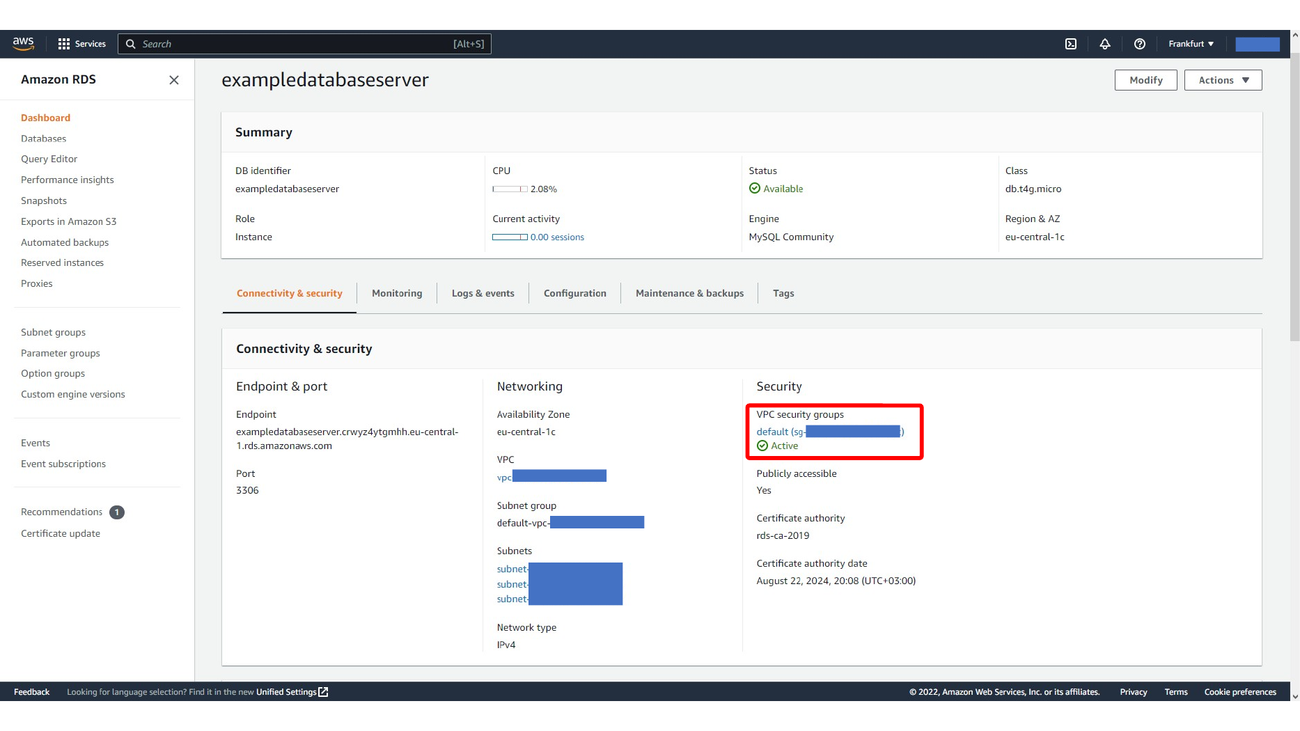The image size is (1300, 731).
Task: Click the Active security group check icon
Action: pos(762,446)
